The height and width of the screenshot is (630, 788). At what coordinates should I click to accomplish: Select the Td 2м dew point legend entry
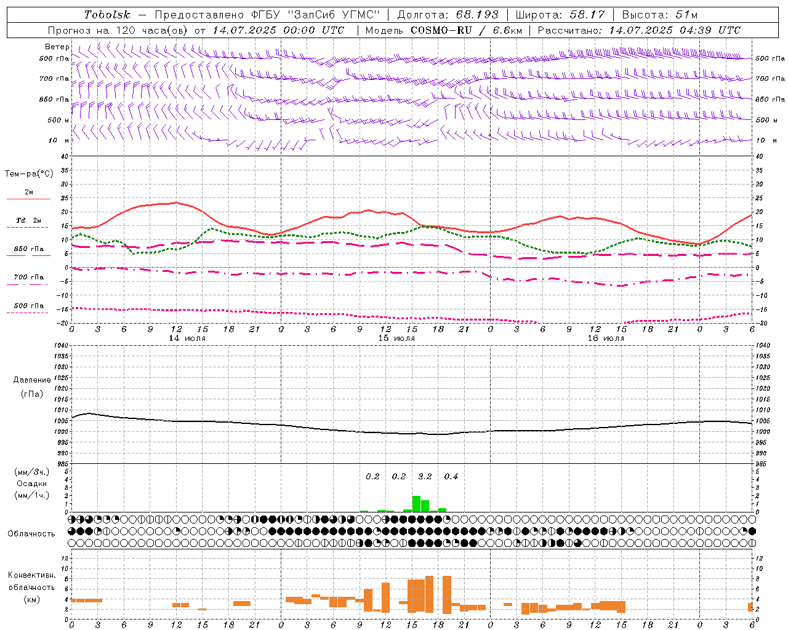(29, 220)
